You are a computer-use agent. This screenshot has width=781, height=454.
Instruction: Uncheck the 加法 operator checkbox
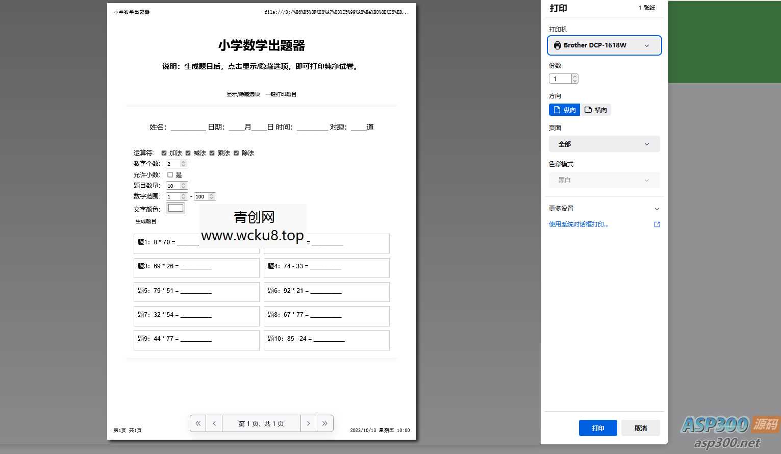click(164, 153)
